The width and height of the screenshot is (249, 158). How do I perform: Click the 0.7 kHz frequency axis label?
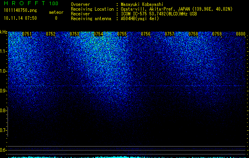(x=3, y=130)
